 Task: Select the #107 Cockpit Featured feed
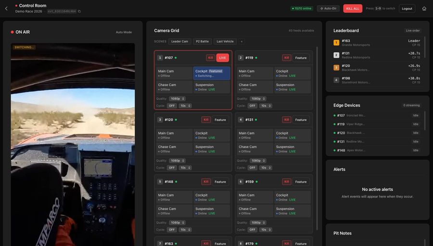click(212, 73)
